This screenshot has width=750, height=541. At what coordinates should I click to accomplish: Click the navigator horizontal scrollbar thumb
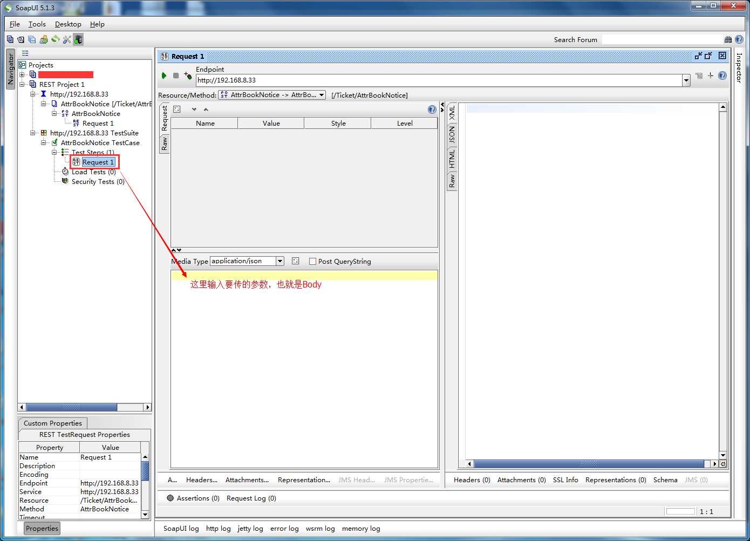click(72, 407)
